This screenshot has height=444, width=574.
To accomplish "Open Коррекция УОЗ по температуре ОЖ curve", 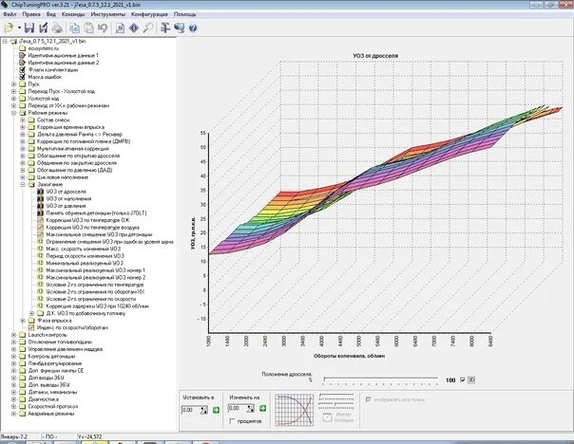I will click(87, 220).
